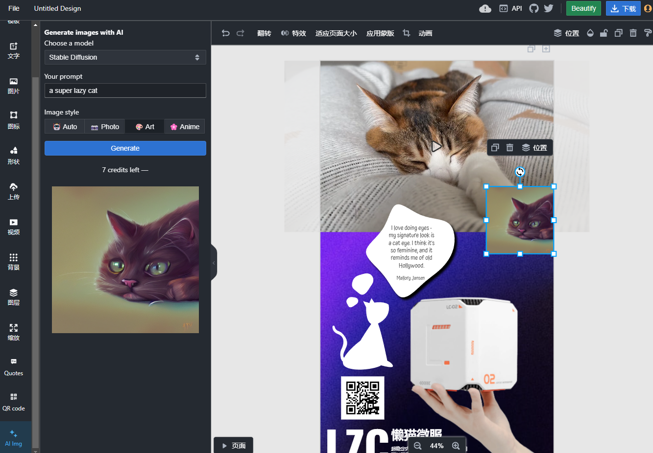Click 翻转 (Flip) in the toolbar
This screenshot has height=453, width=653.
pos(264,33)
